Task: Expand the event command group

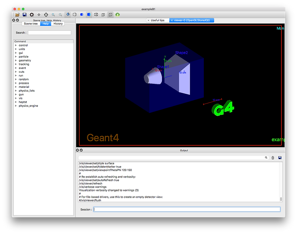Action: 16,68
